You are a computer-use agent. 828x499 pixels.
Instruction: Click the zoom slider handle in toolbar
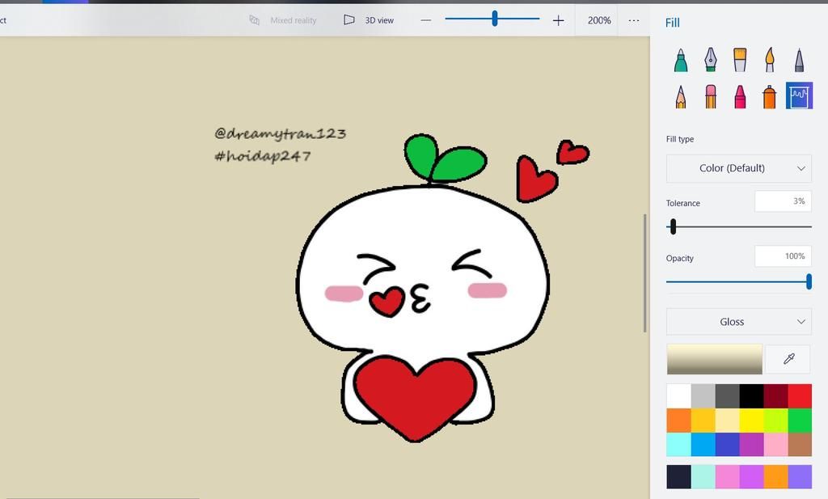[x=494, y=19]
